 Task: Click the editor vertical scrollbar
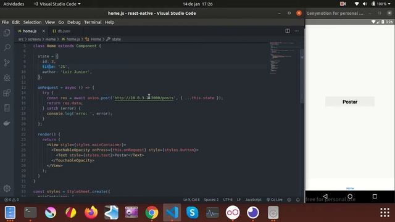302,76
